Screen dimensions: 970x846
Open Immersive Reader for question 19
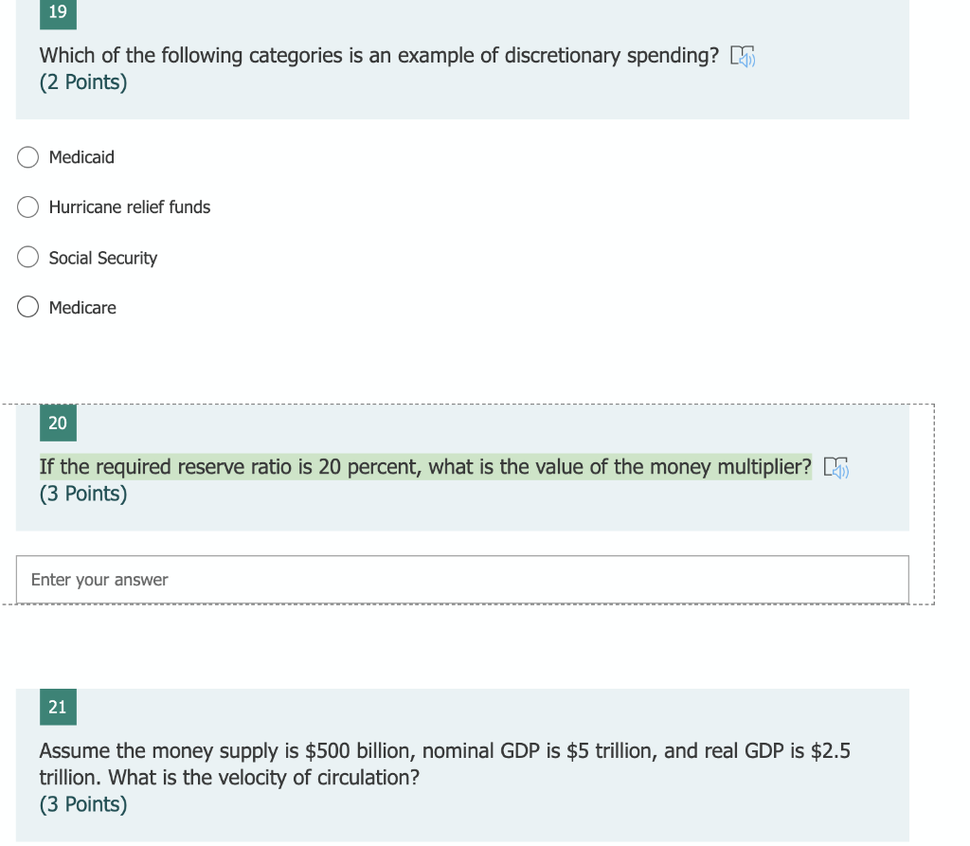click(x=743, y=57)
